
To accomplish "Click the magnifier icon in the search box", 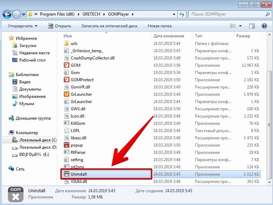I will (267, 14).
